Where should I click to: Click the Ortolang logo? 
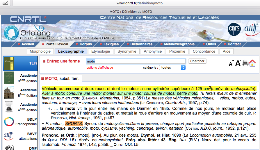click(x=35, y=32)
